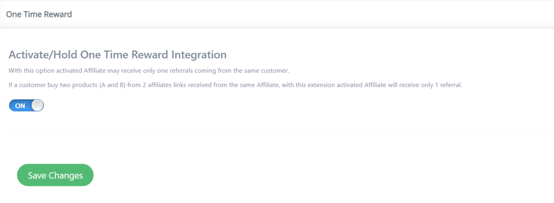The image size is (554, 203).
Task: Click the ON label inside the blue switch
Action: pos(20,106)
